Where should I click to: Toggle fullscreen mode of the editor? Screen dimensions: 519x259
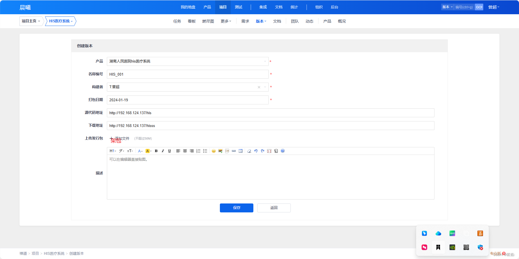[x=269, y=151]
